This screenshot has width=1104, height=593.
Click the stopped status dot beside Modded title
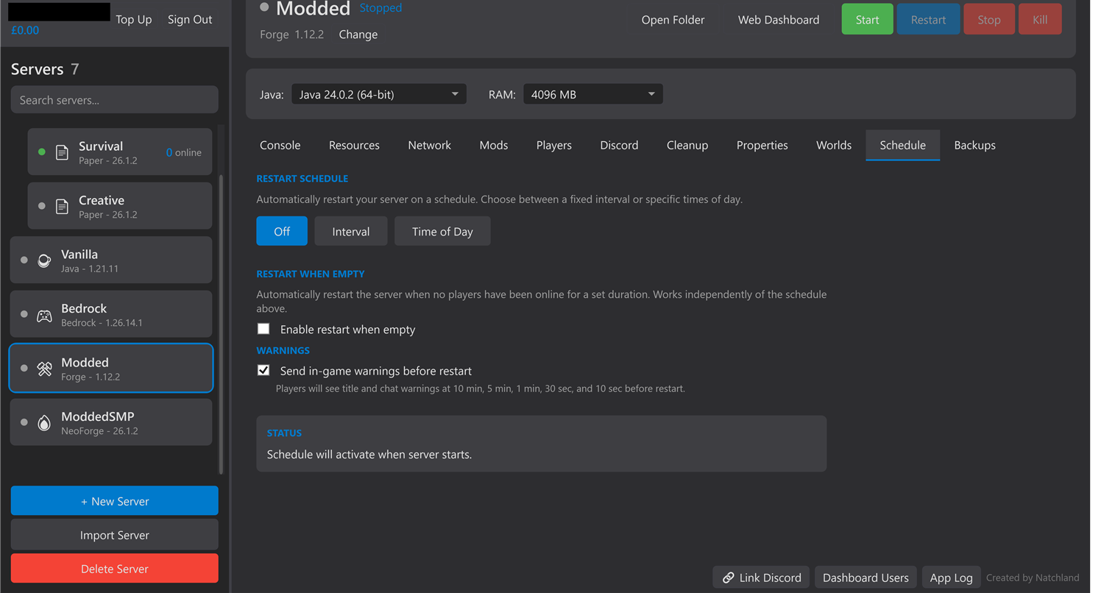tap(263, 7)
